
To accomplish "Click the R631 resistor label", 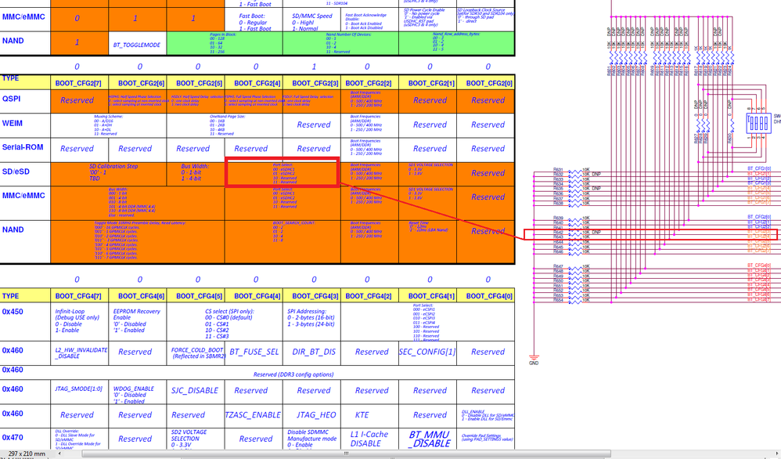I will coord(558,170).
